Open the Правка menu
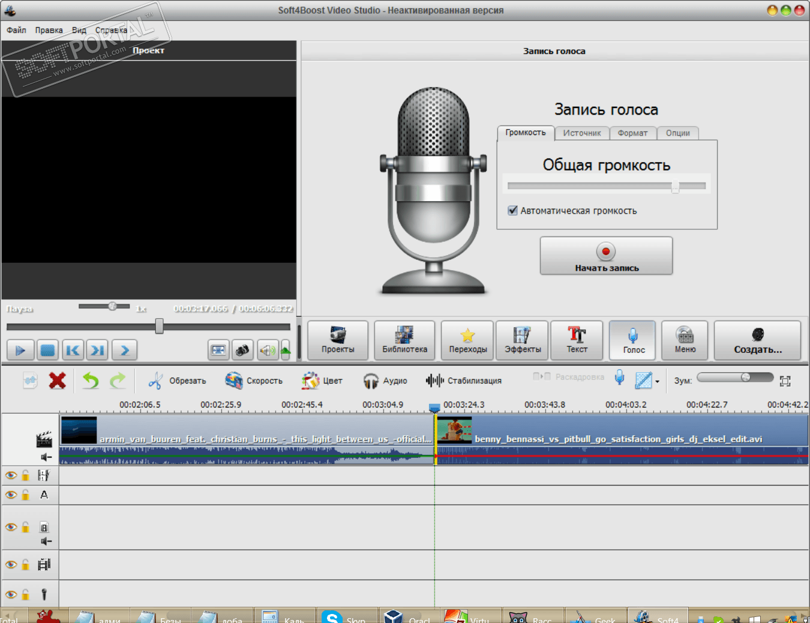Viewport: 810px width, 623px height. point(49,30)
